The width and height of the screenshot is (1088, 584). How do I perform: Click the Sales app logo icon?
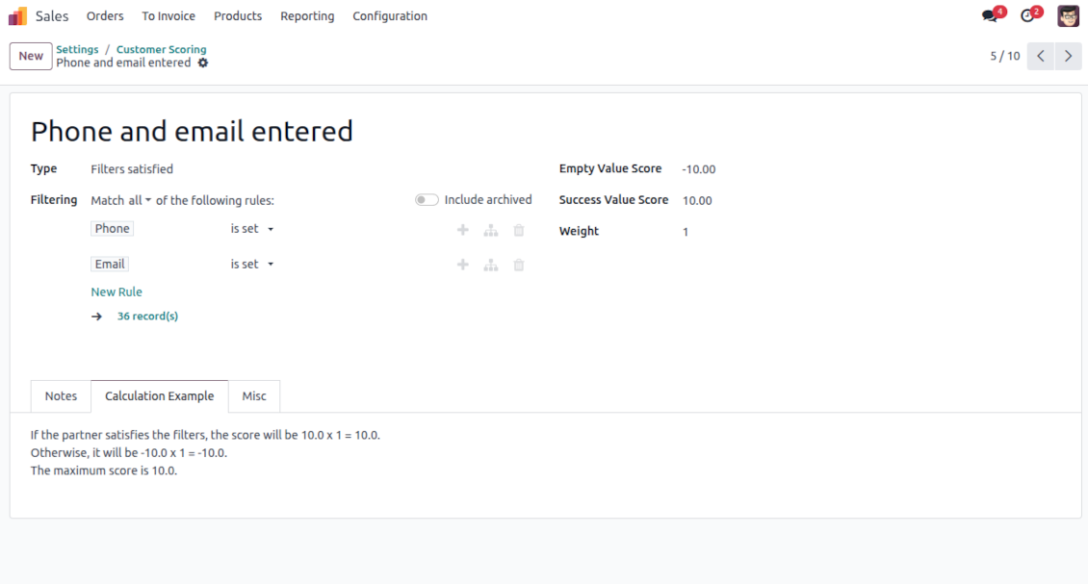tap(17, 16)
